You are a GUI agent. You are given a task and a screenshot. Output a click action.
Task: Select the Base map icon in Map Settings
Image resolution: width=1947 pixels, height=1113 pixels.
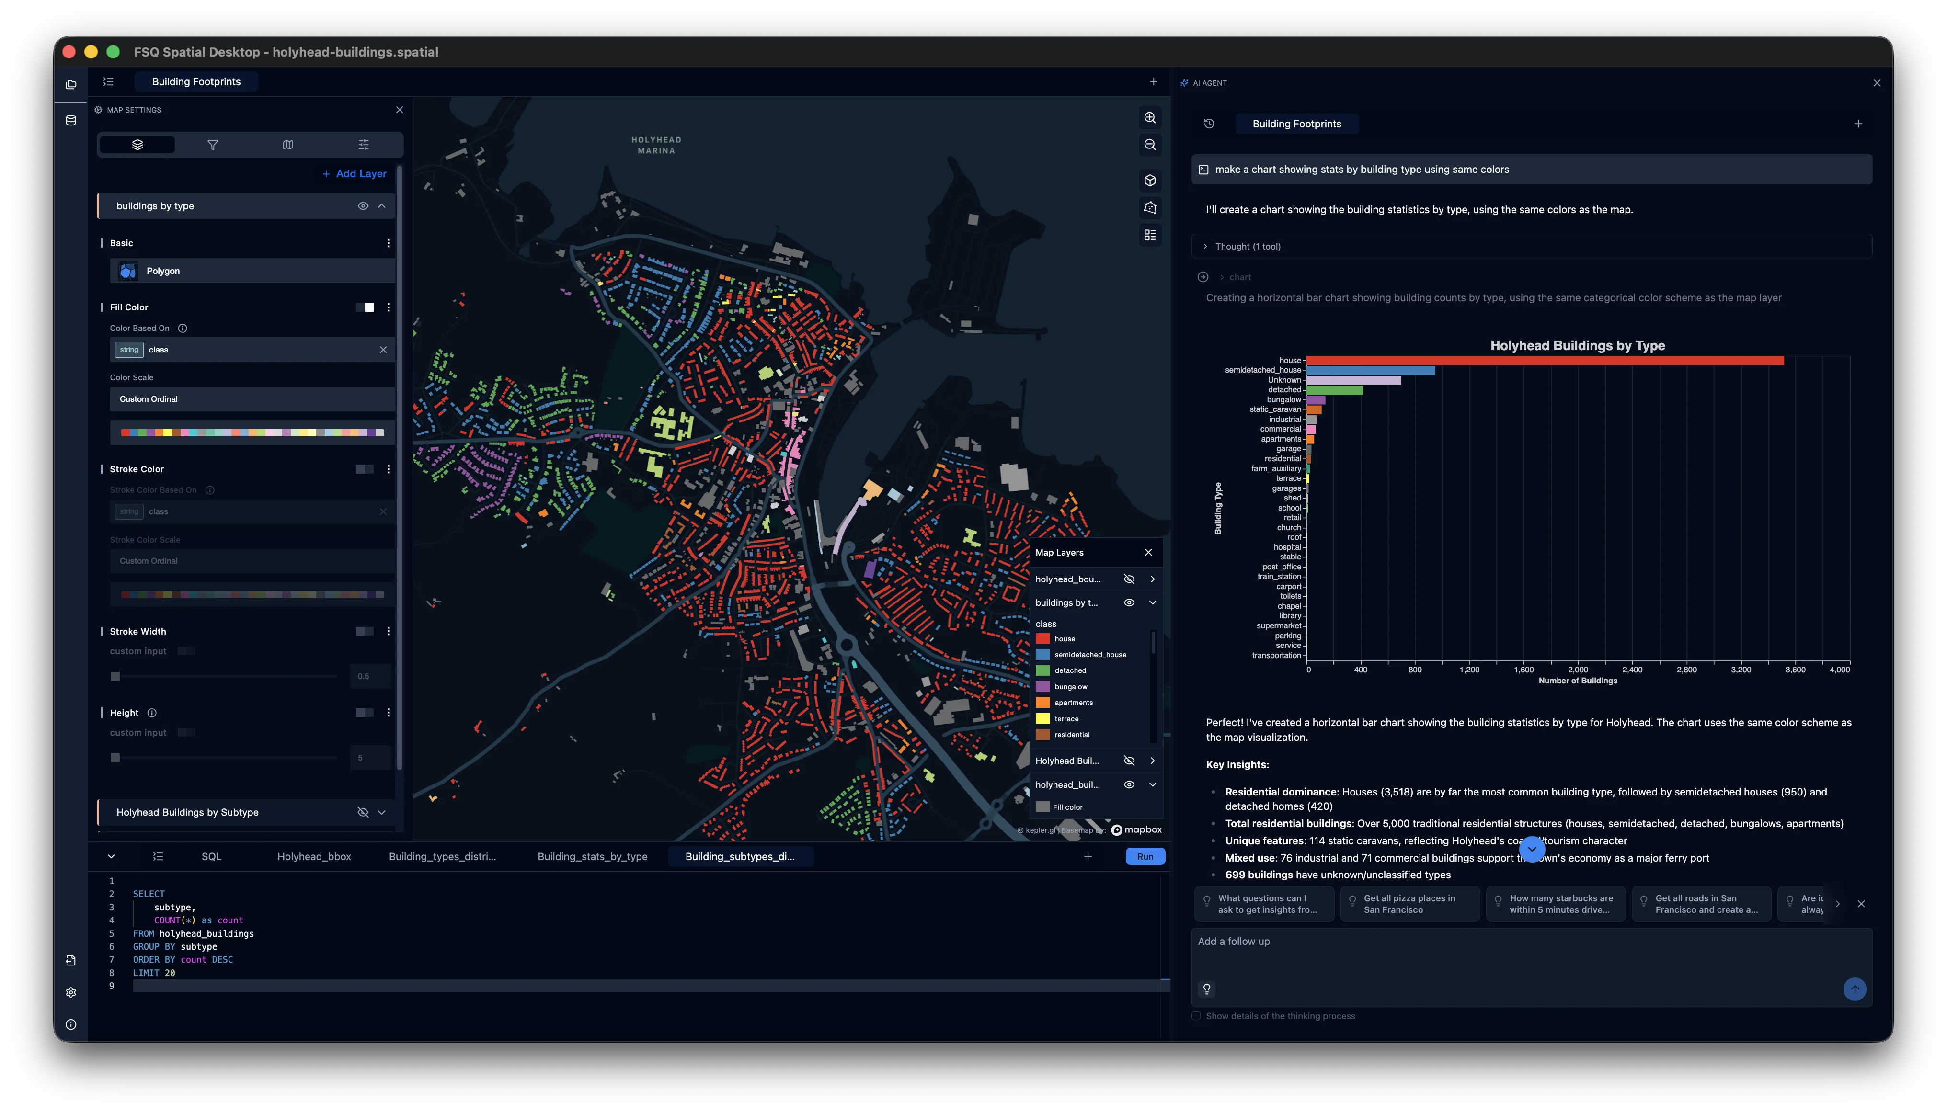coord(287,145)
